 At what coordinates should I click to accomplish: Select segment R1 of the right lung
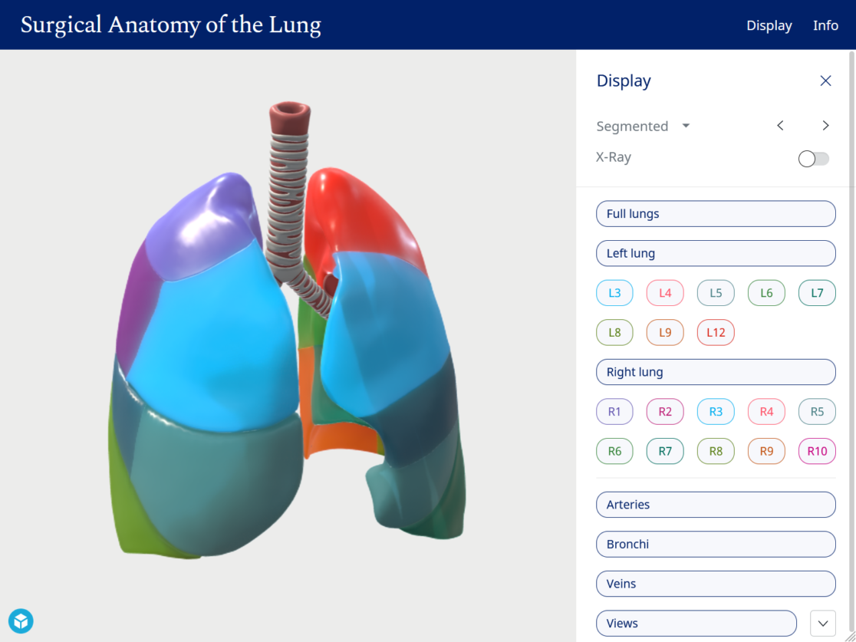[x=614, y=411]
